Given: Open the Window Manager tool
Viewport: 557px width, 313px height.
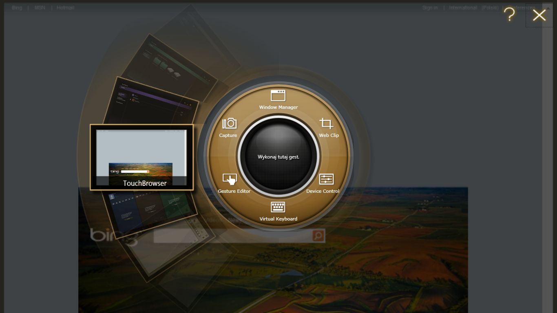Looking at the screenshot, I should (278, 100).
